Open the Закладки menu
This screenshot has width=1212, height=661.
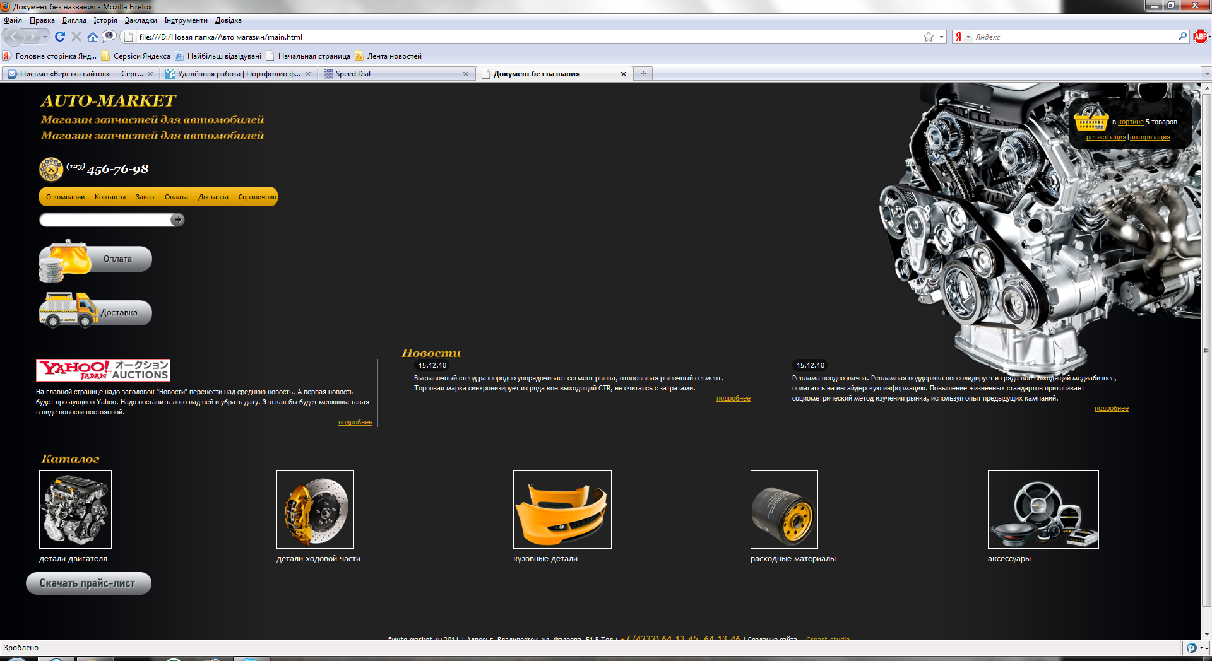[x=140, y=20]
